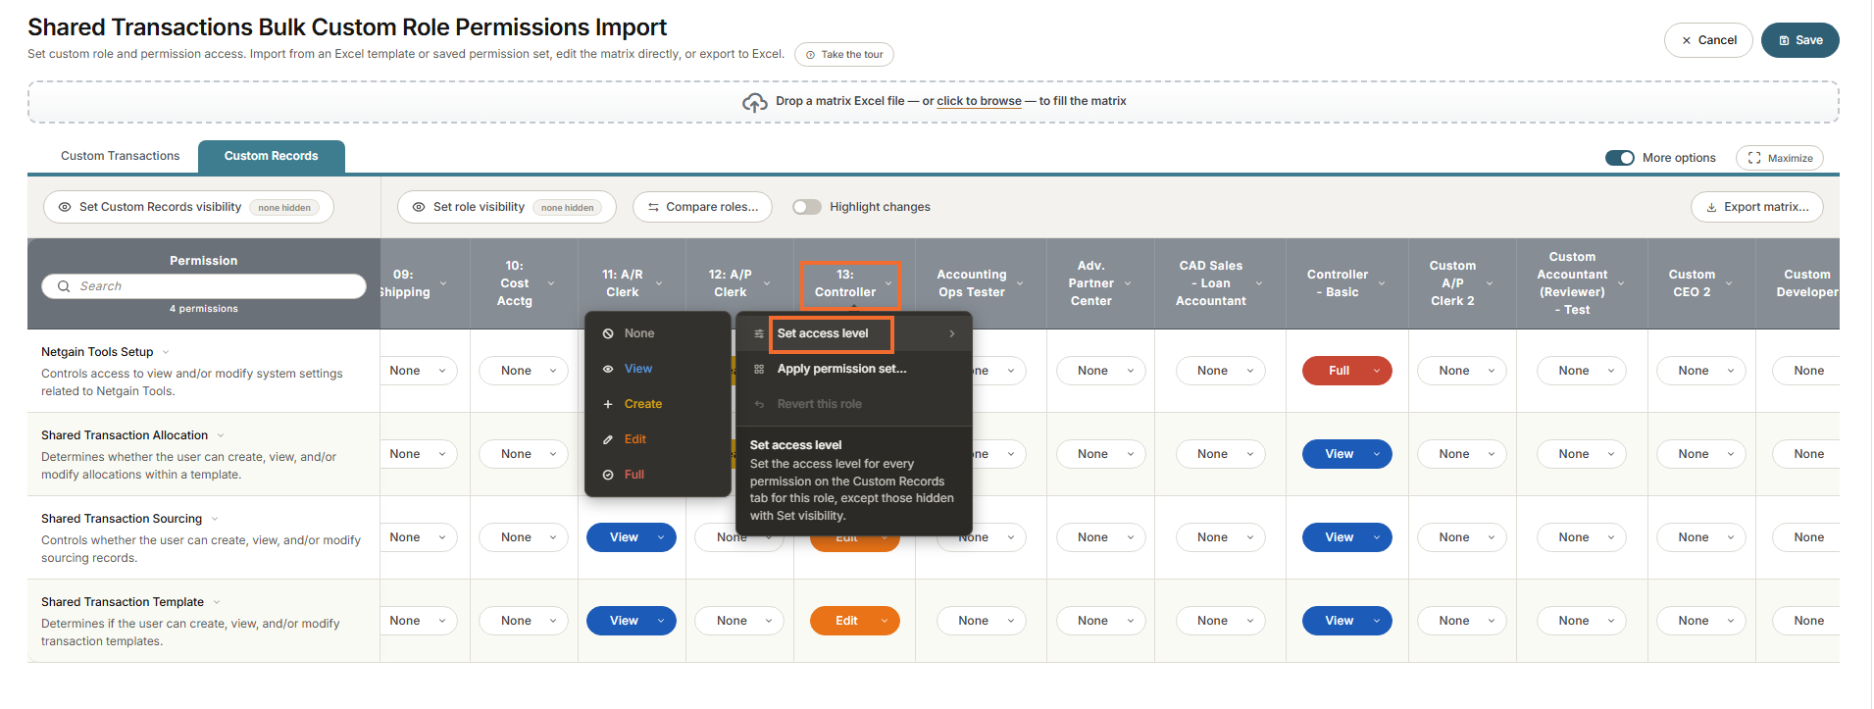Image resolution: width=1874 pixels, height=709 pixels.
Task: Choose Edit in the access level submenu
Action: point(658,439)
